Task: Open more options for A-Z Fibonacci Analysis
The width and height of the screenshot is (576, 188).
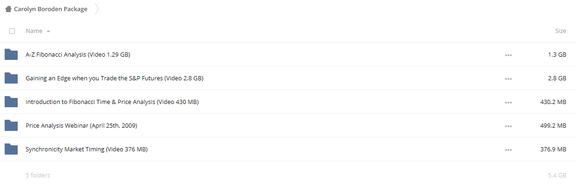Action: coord(508,55)
